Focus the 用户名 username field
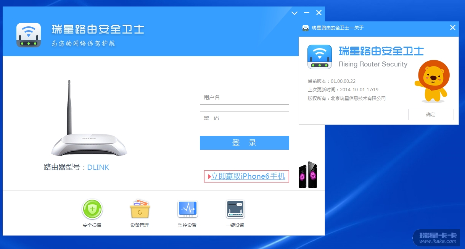The height and width of the screenshot is (249, 465). coord(245,97)
